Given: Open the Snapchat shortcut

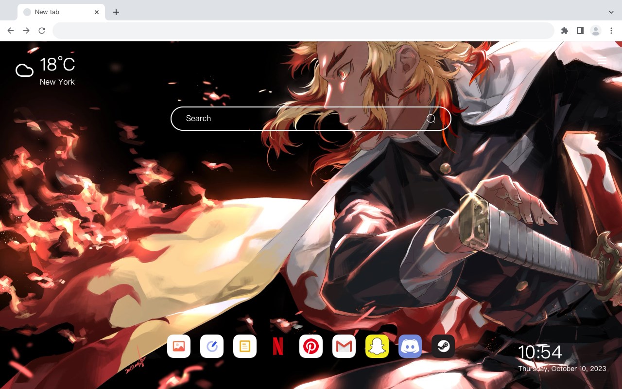Looking at the screenshot, I should (377, 346).
